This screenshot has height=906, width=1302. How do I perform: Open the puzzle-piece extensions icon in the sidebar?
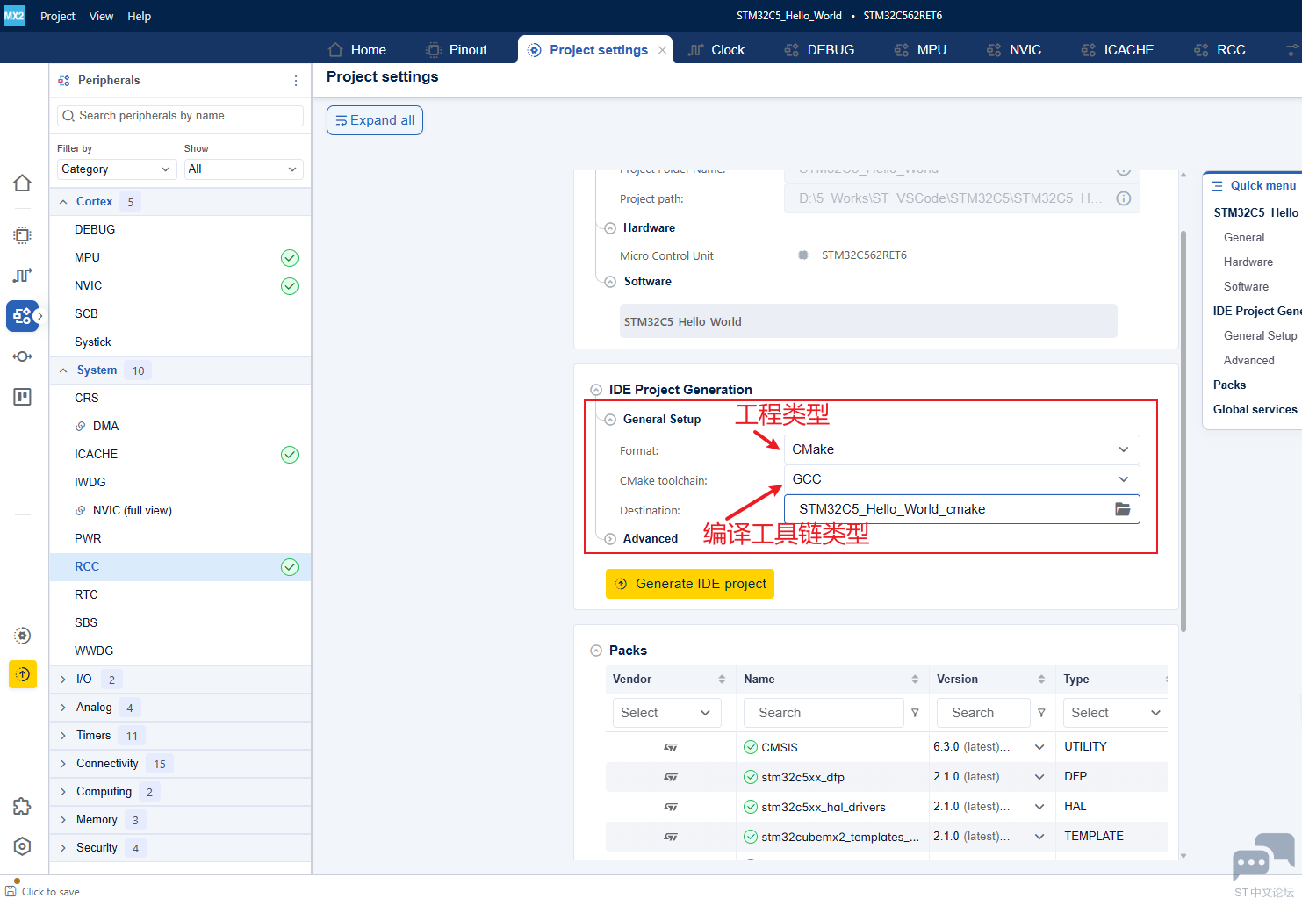click(x=23, y=806)
